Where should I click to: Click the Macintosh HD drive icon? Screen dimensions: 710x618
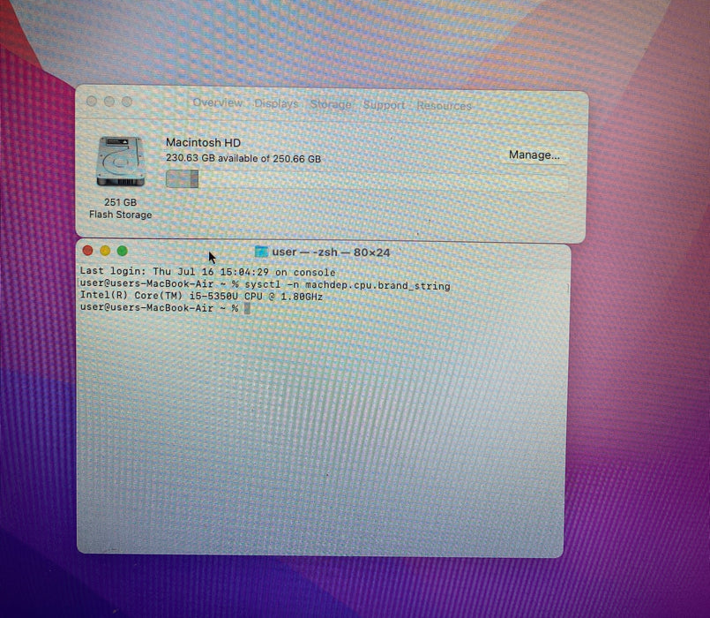(x=121, y=162)
